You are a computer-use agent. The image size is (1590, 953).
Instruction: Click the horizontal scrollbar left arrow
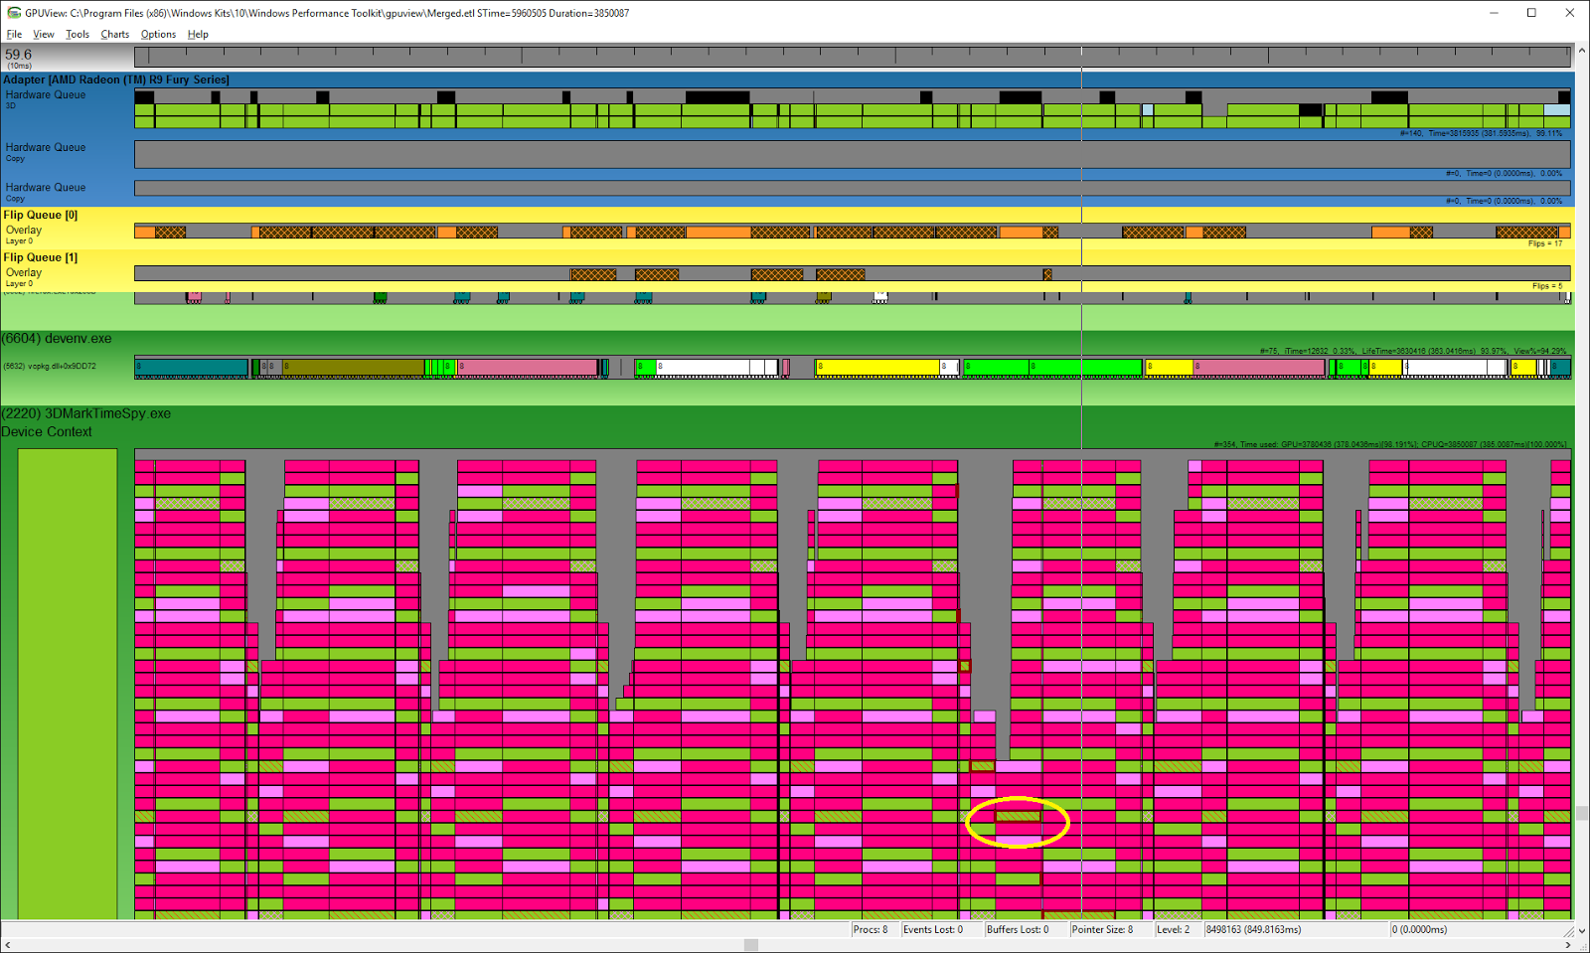click(x=7, y=945)
